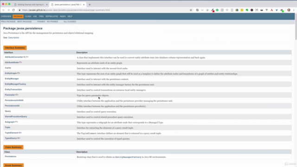Open the EntityManager interface link
The width and height of the screenshot is (297, 167).
point(12,78)
